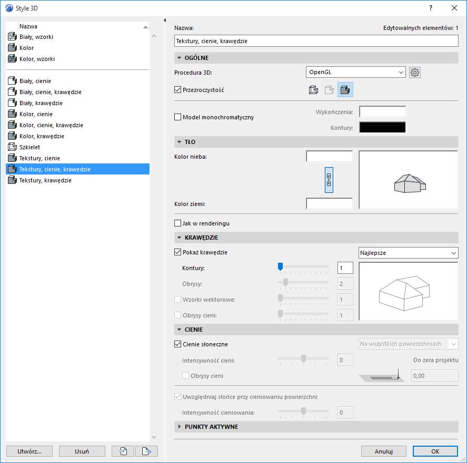This screenshot has width=467, height=463.
Task: Toggle Cienie słoneczne checkbox
Action: [x=177, y=344]
